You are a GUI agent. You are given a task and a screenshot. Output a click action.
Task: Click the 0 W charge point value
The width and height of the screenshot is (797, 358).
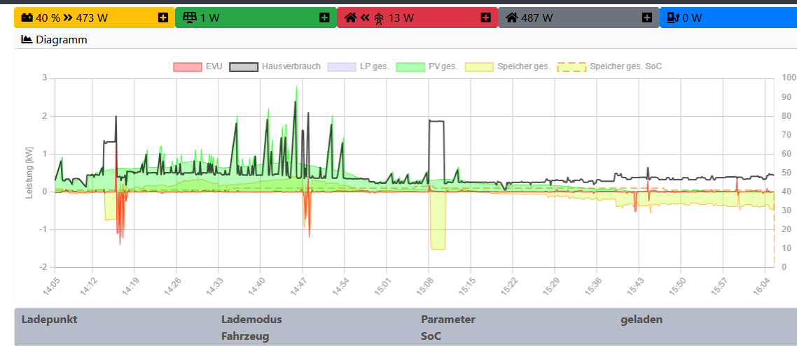tap(692, 17)
